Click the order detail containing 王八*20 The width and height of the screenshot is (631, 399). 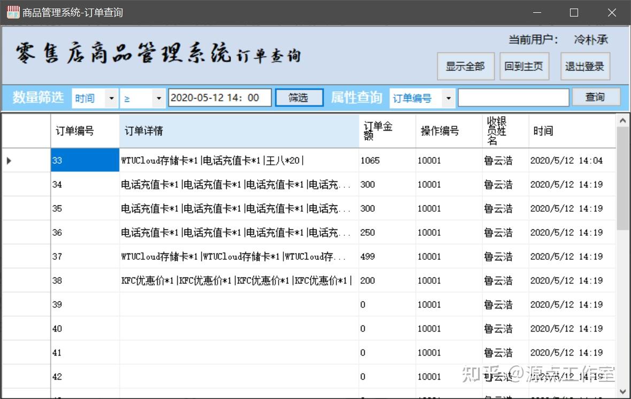(x=239, y=160)
